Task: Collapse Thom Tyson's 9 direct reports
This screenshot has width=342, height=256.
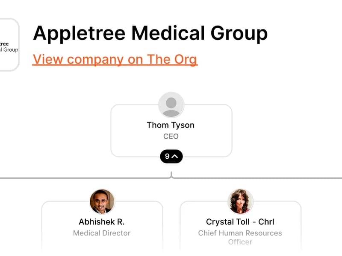Action: [171, 157]
